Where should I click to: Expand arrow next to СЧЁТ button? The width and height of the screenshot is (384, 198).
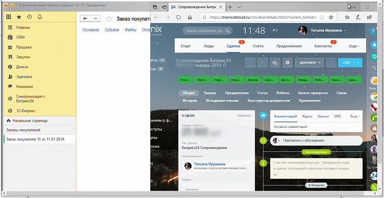pyautogui.click(x=359, y=63)
